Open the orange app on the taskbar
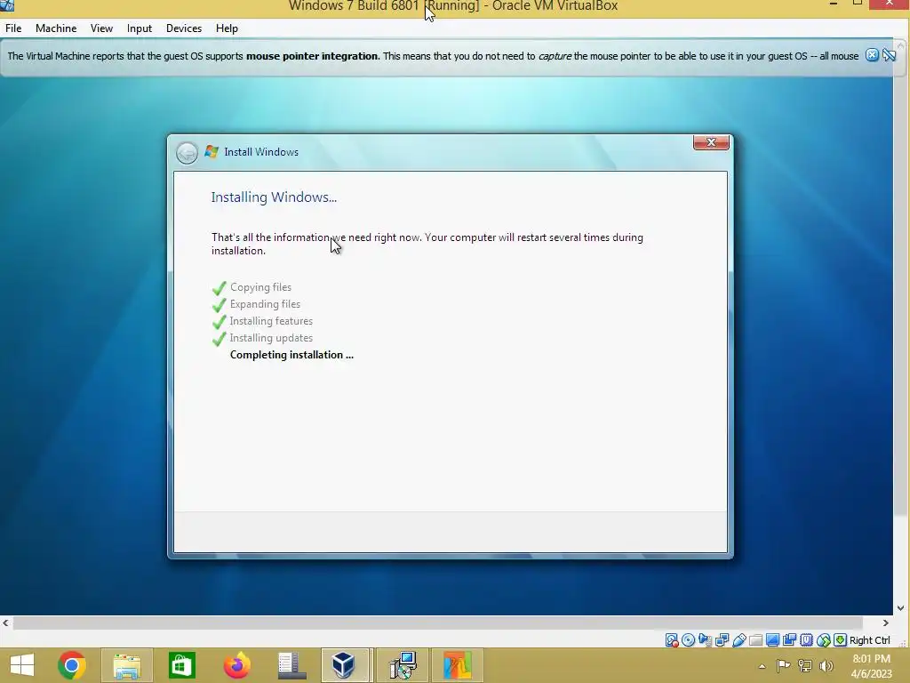The width and height of the screenshot is (910, 683). [x=458, y=665]
